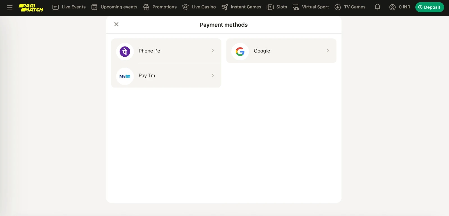Open Instant Games menu item
Viewport: 449px width, 216px height.
coord(241,7)
